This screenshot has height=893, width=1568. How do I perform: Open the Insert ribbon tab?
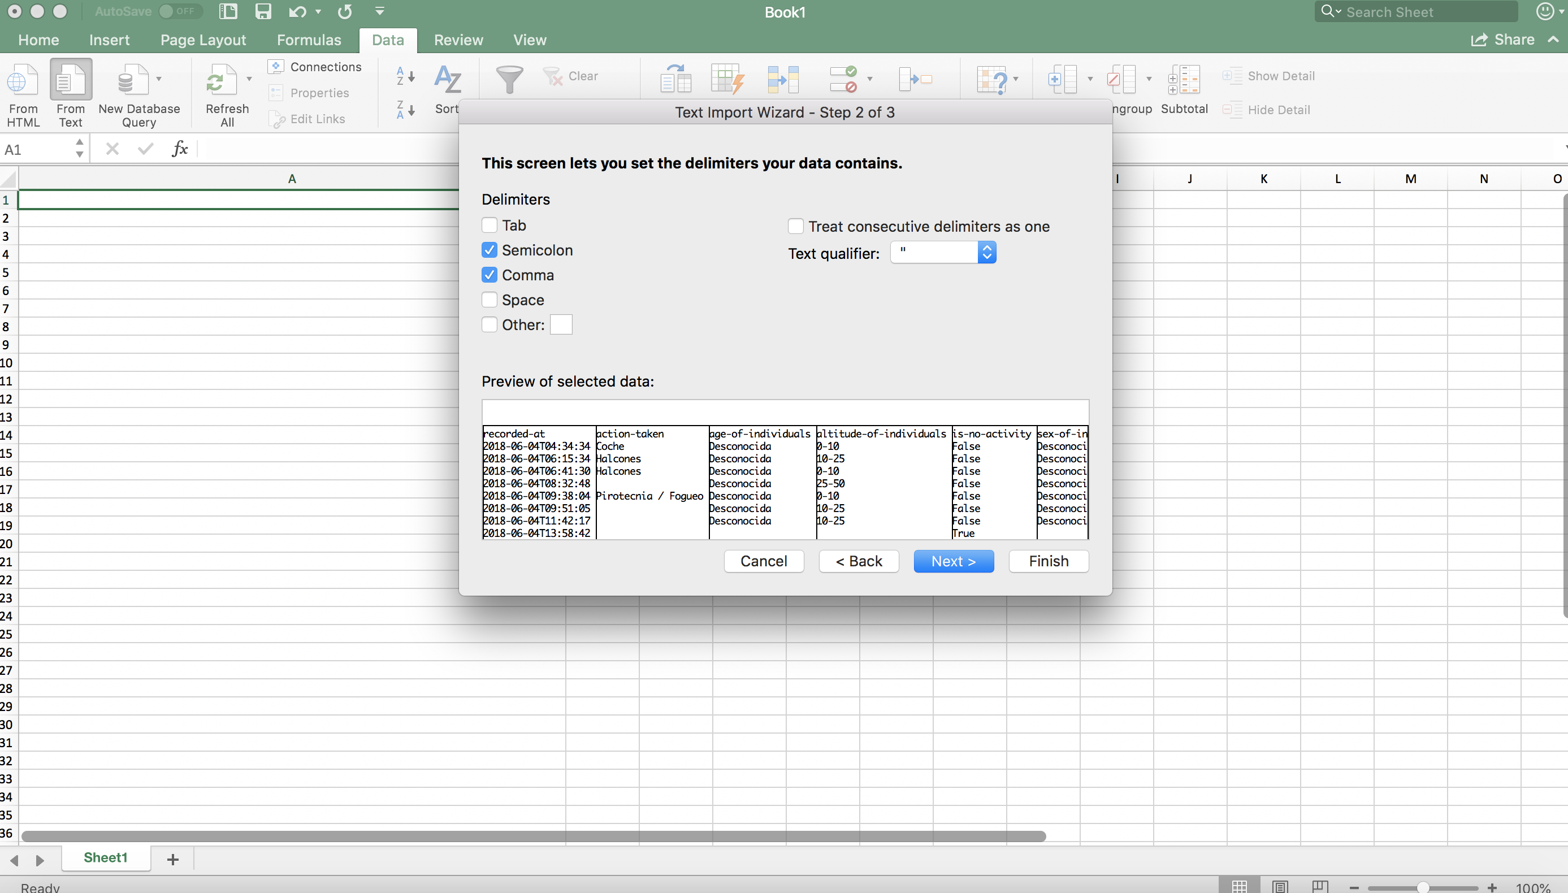click(109, 41)
